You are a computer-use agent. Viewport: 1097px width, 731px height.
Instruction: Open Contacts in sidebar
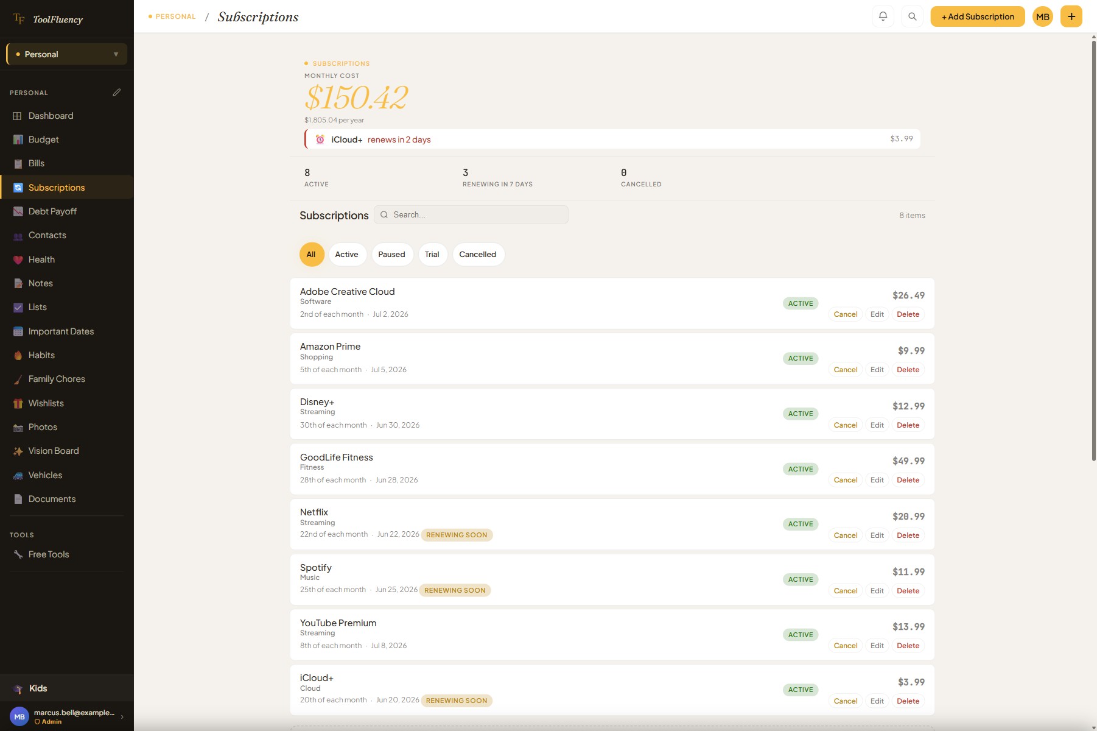click(67, 235)
